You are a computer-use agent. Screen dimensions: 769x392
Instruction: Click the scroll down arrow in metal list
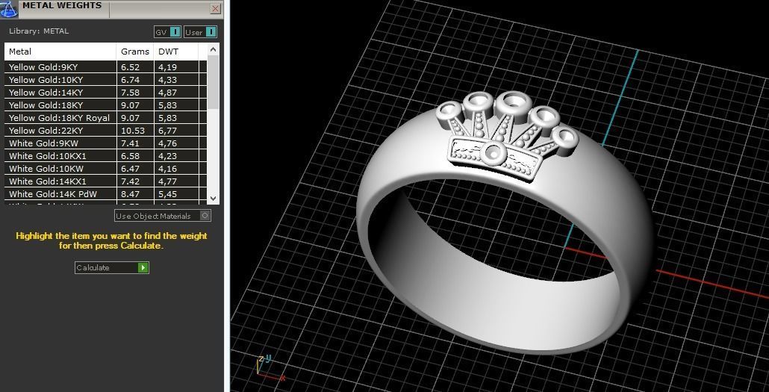(213, 198)
